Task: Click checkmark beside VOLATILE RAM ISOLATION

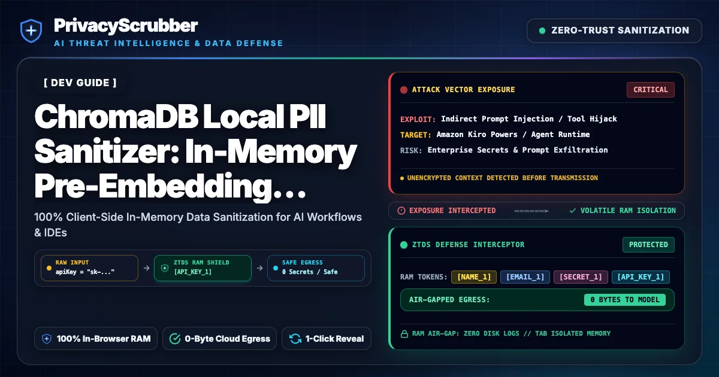Action: (x=573, y=211)
